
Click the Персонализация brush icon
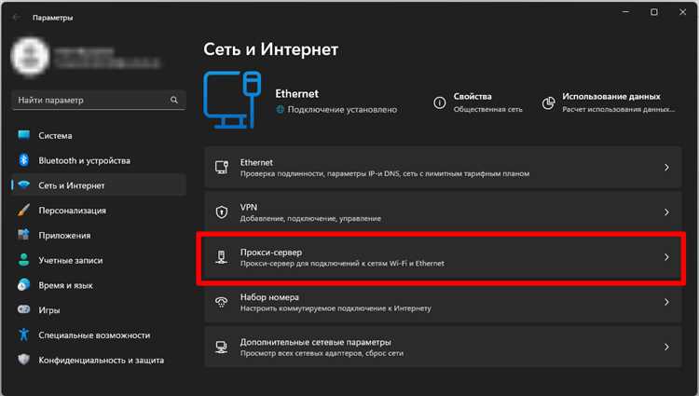coord(23,210)
